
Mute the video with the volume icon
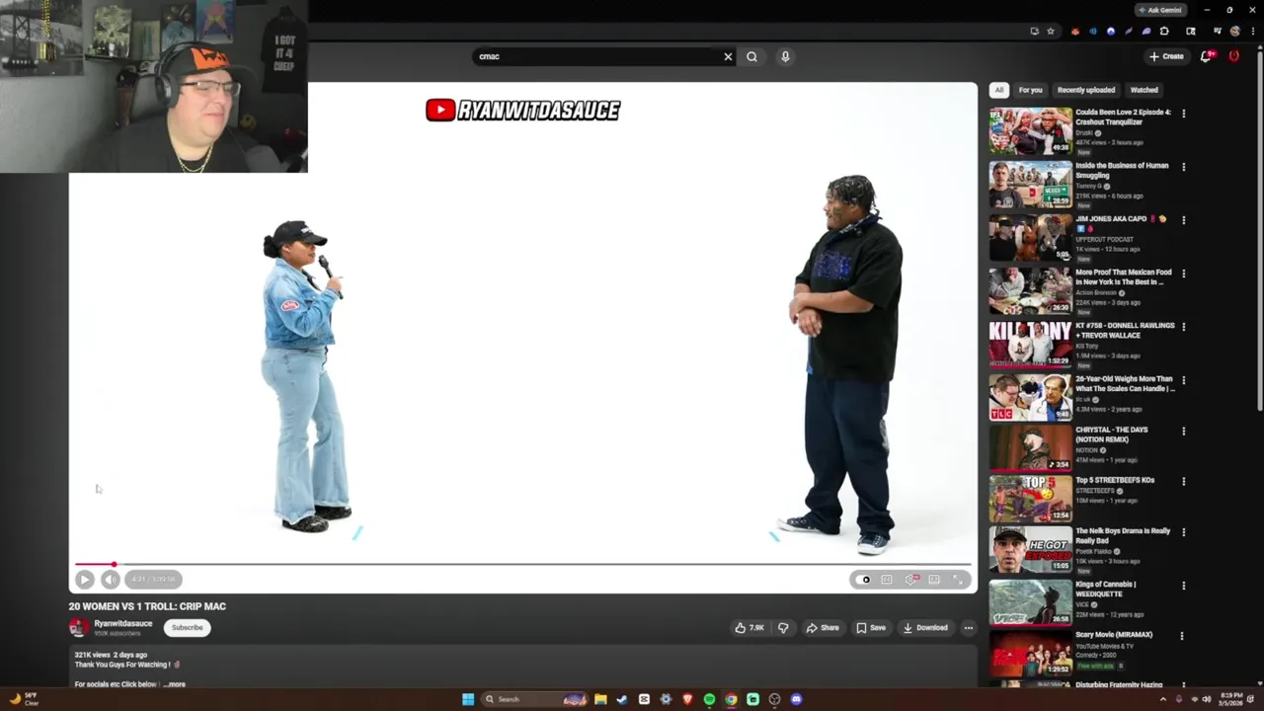[110, 580]
